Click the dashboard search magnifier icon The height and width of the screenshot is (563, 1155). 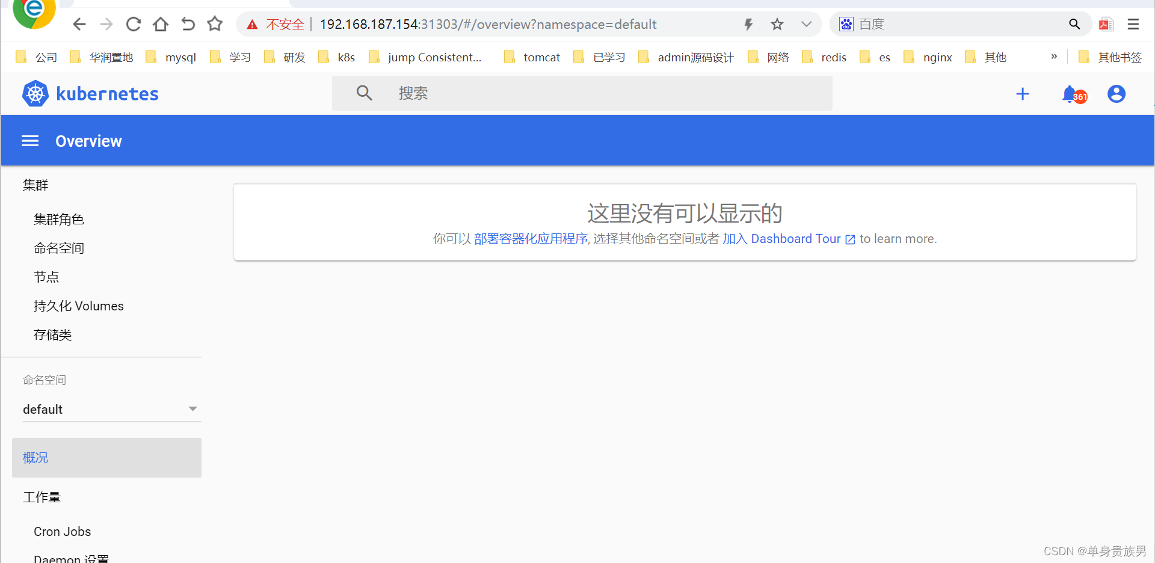pos(364,93)
